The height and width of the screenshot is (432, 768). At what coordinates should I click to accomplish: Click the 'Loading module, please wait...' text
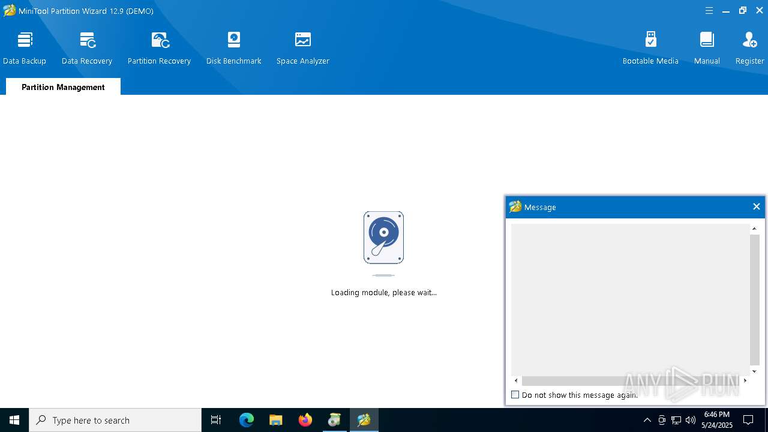pyautogui.click(x=384, y=293)
